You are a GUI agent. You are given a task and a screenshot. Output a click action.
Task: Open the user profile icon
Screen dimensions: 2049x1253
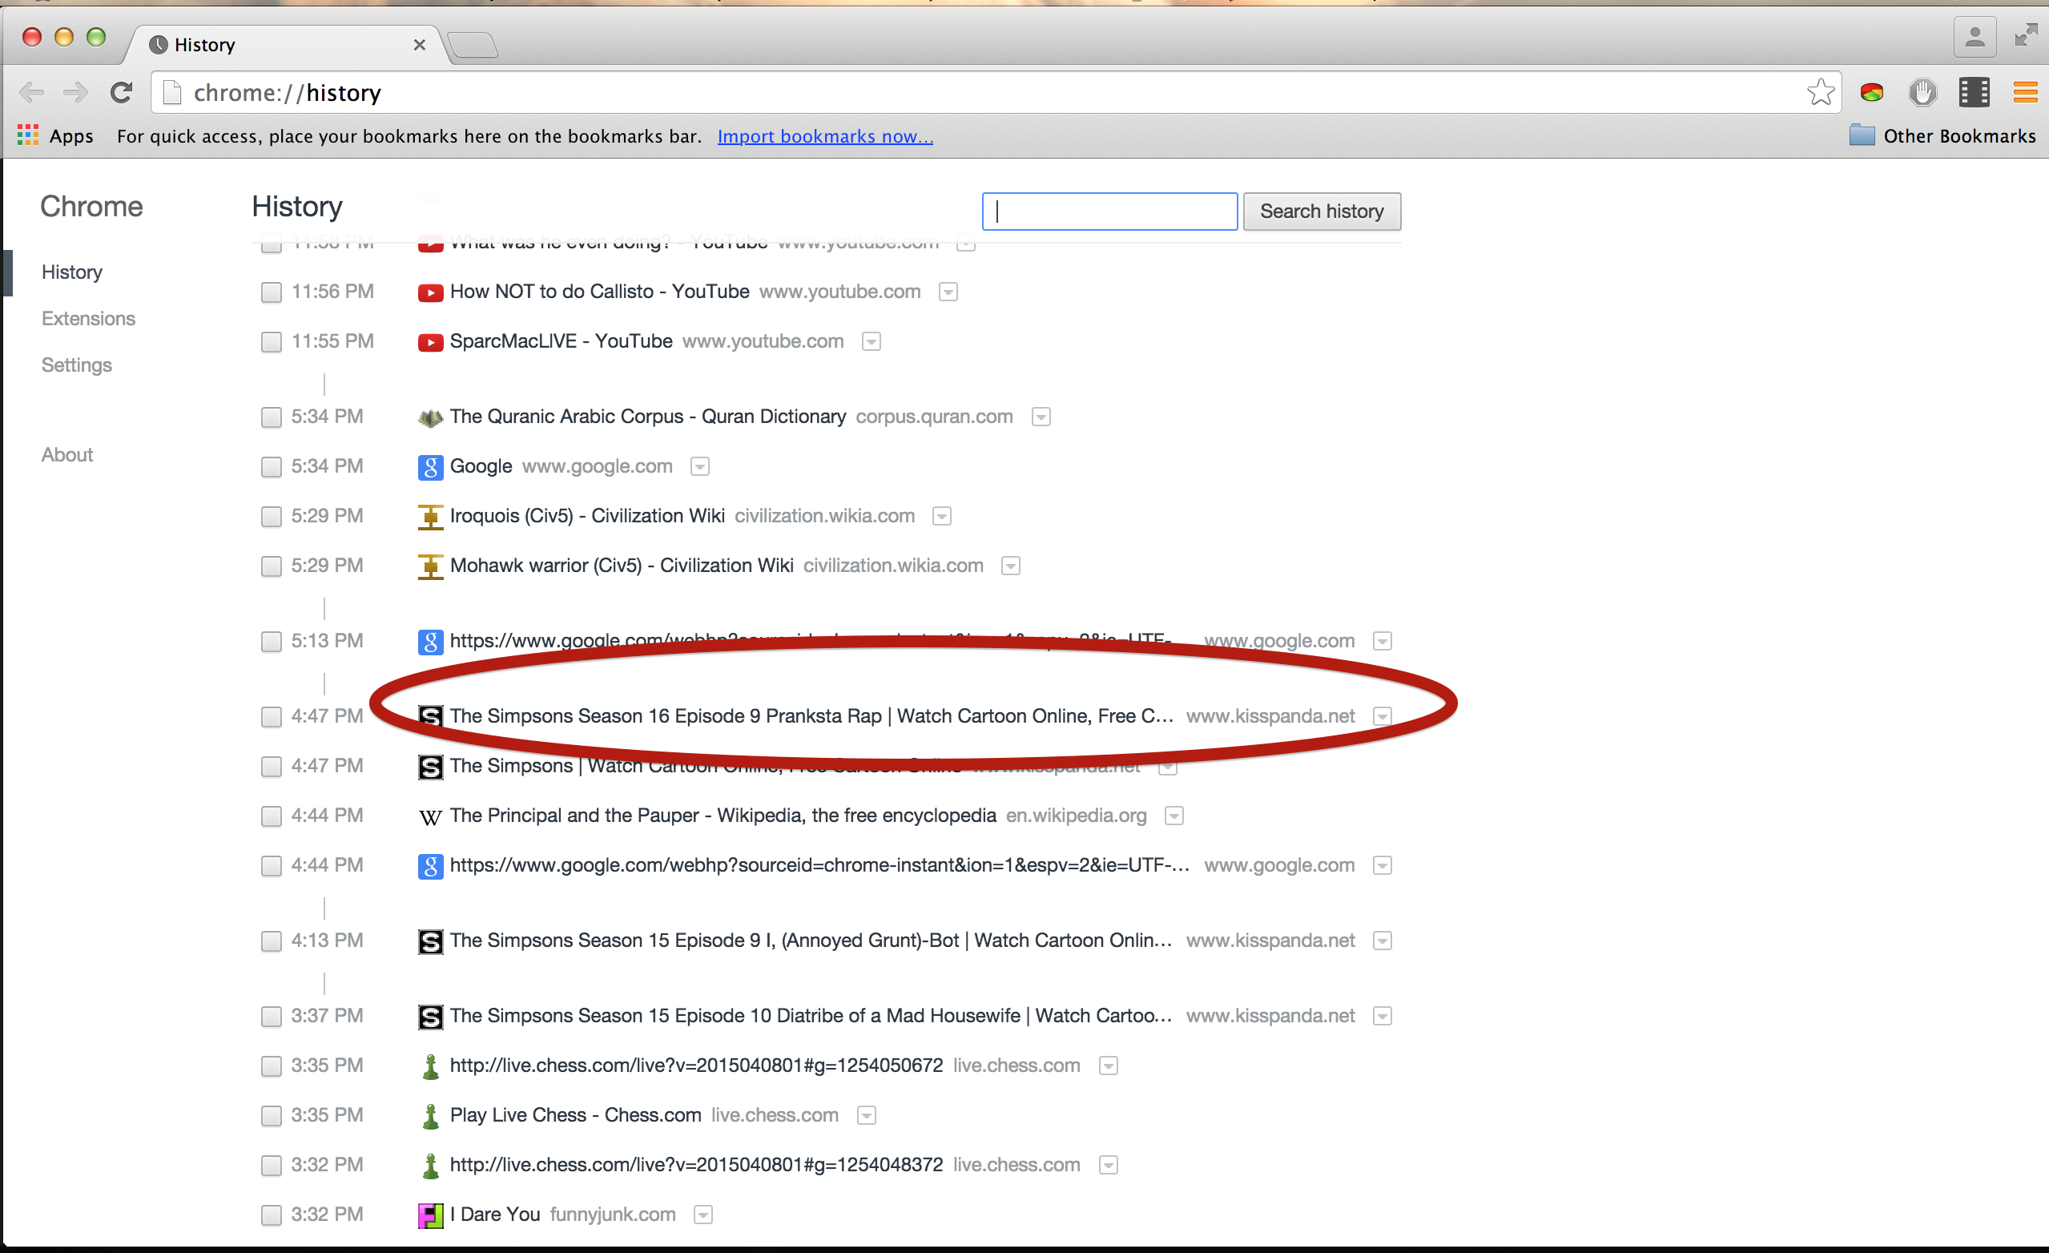(1975, 38)
